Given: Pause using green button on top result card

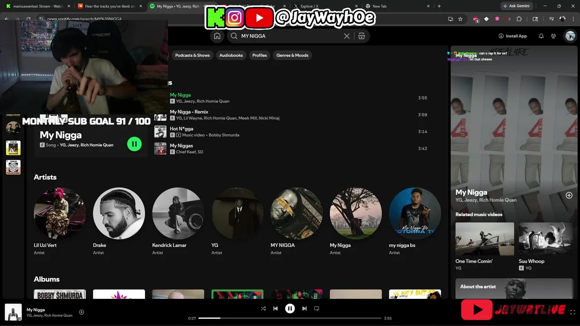Looking at the screenshot, I should click(x=134, y=144).
